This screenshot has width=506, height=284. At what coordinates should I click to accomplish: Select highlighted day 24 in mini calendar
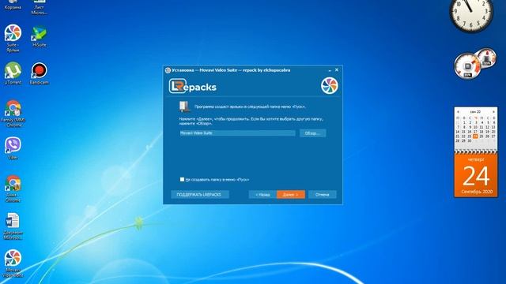(x=475, y=136)
